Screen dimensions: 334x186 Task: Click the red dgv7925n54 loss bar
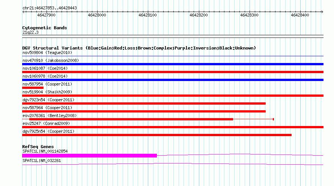coord(157,135)
